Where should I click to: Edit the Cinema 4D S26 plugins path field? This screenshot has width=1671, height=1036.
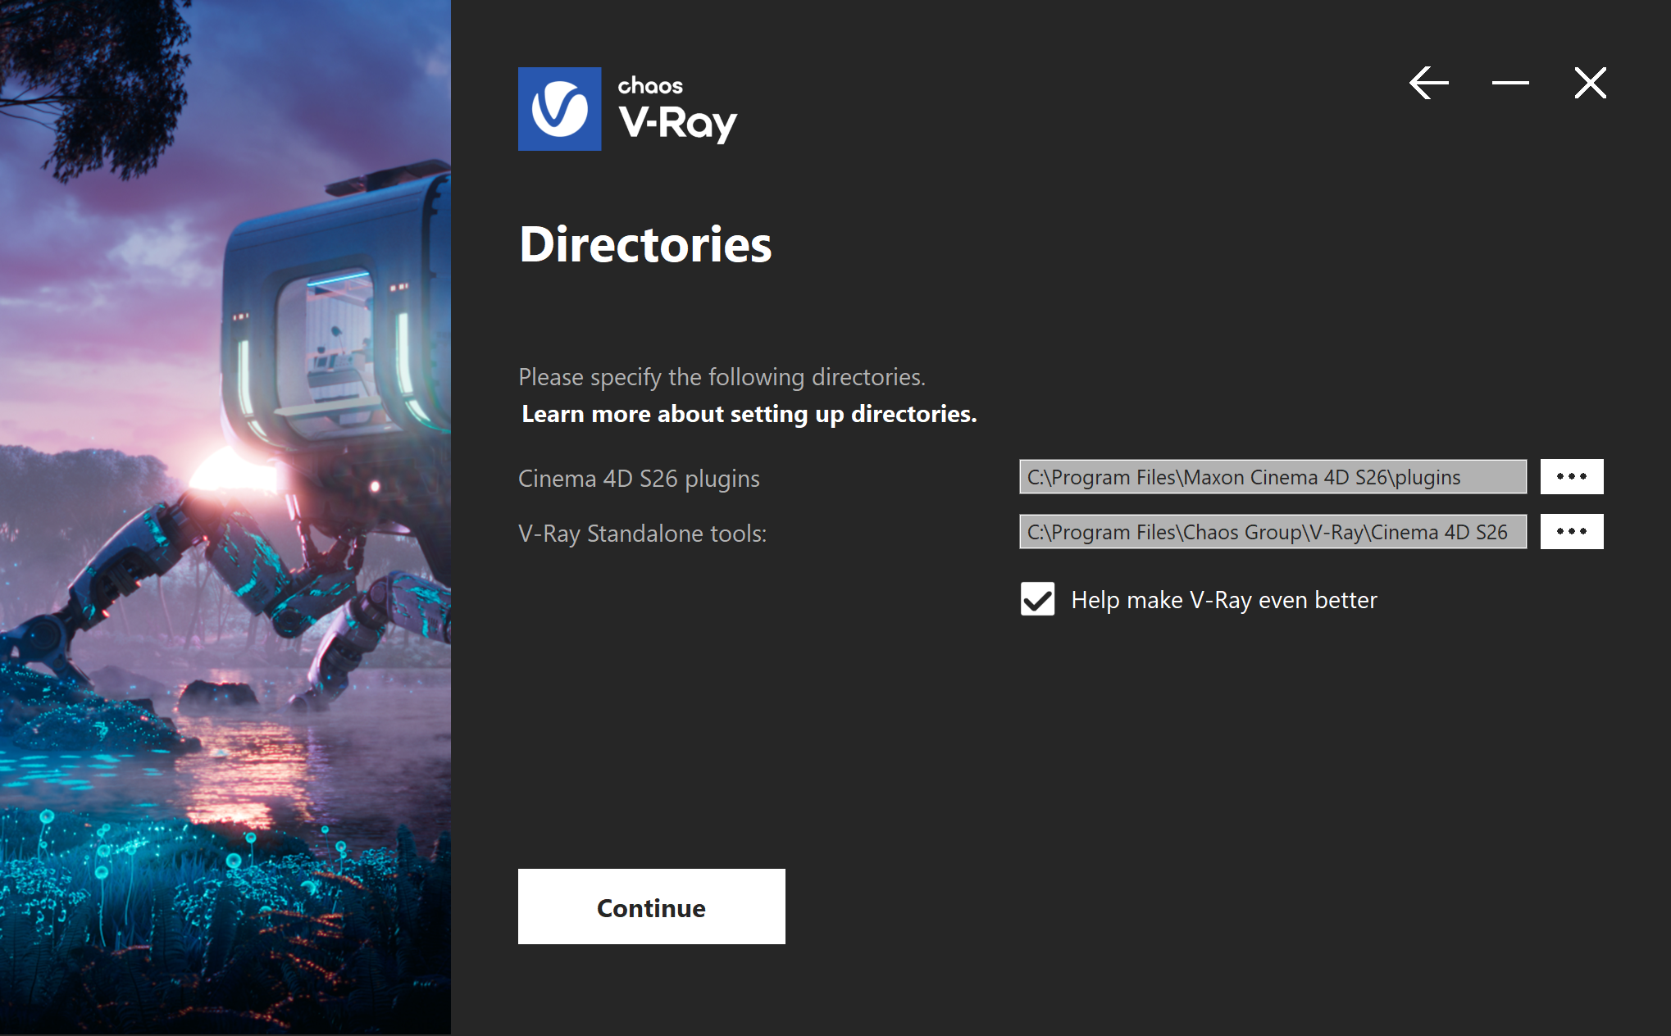click(1273, 477)
